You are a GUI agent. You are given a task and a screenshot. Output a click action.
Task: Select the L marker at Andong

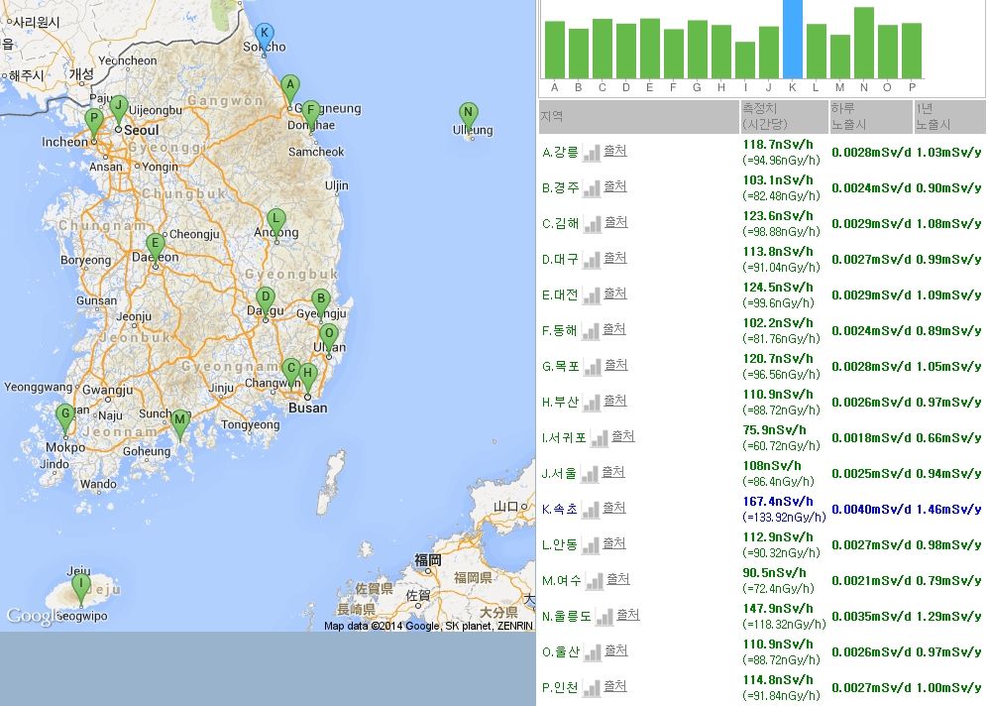pos(276,219)
